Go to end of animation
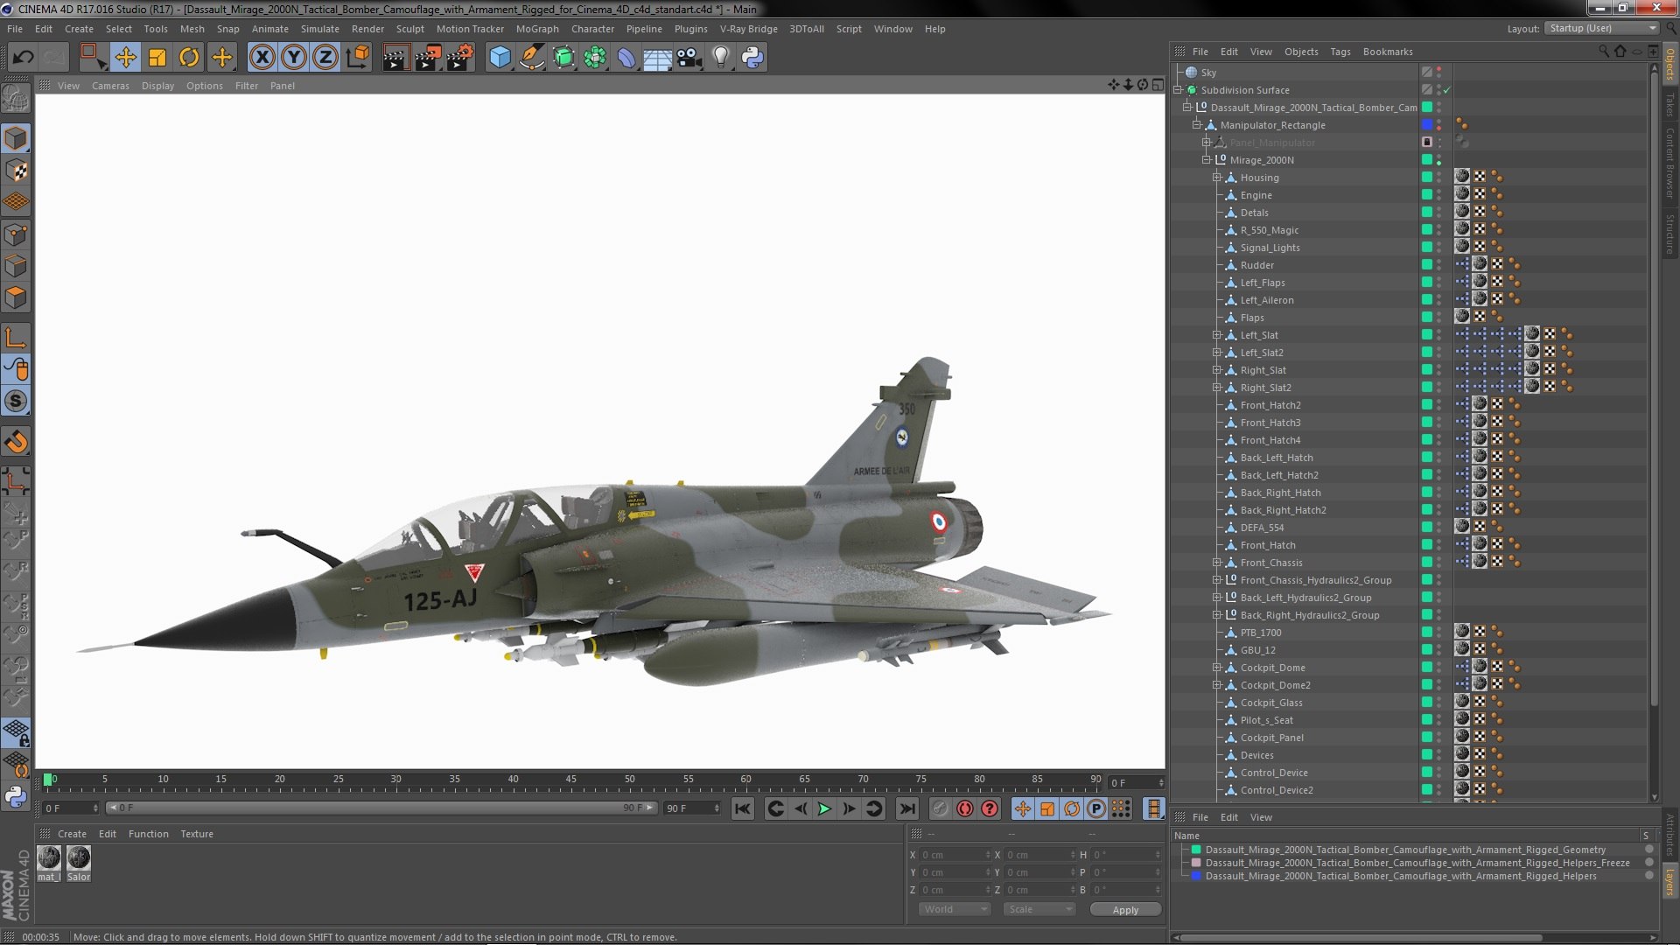Image resolution: width=1680 pixels, height=945 pixels. click(907, 809)
